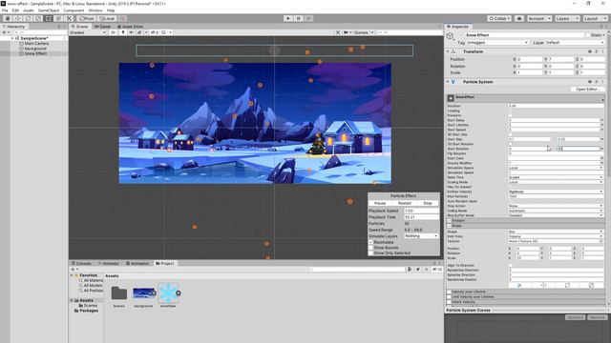The width and height of the screenshot is (611, 343).
Task: Toggle the Static checkbox
Action: pos(588,35)
